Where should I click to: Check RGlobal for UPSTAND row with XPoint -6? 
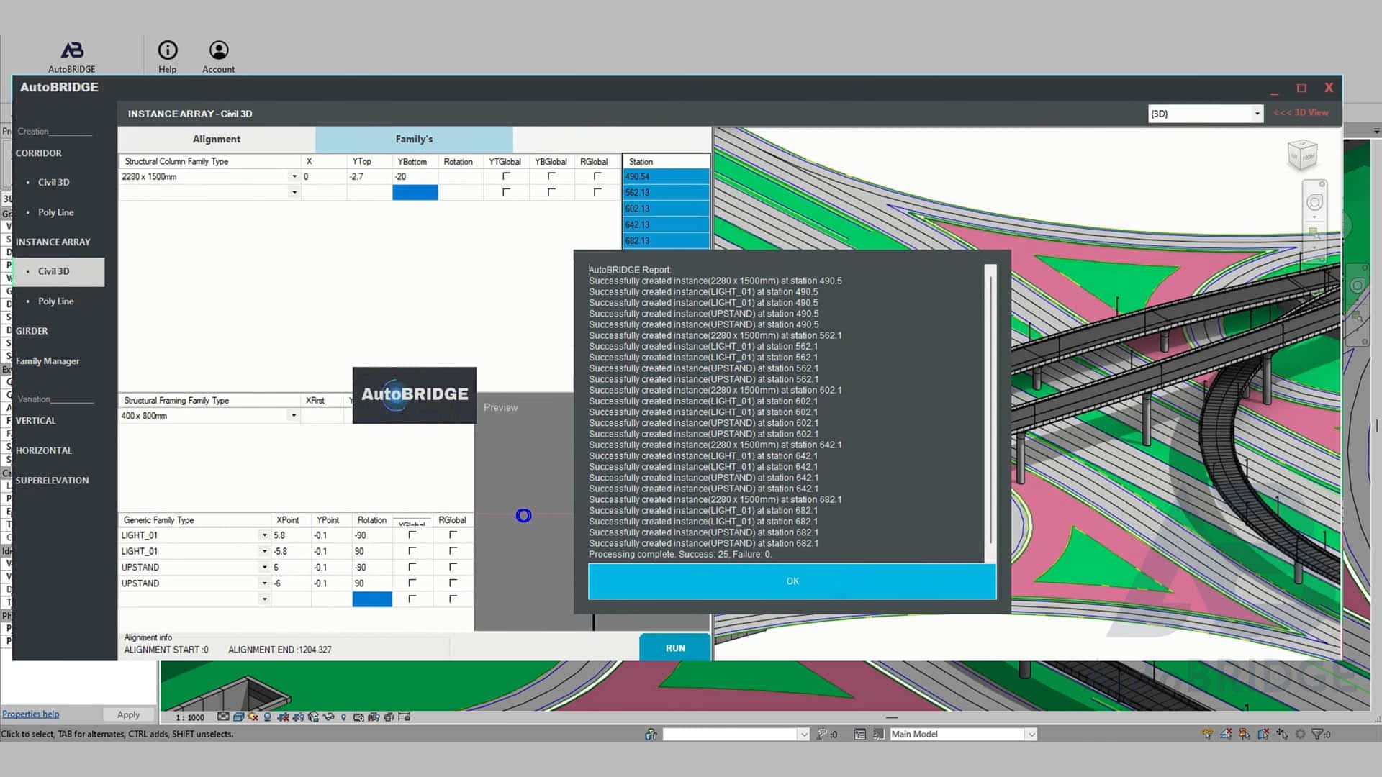point(453,583)
